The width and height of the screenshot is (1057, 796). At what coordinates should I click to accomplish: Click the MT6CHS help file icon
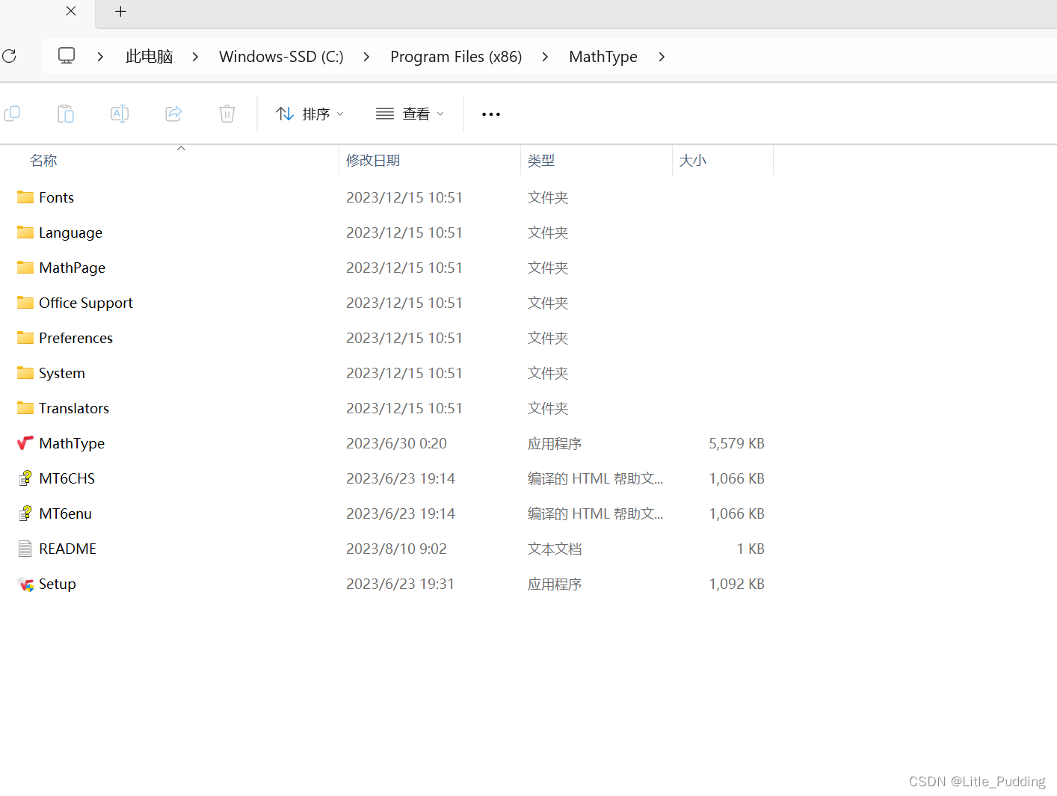click(x=25, y=478)
